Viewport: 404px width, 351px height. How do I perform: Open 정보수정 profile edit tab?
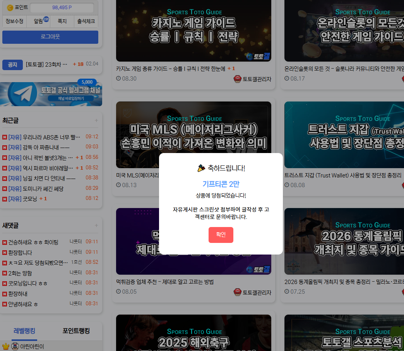(14, 21)
